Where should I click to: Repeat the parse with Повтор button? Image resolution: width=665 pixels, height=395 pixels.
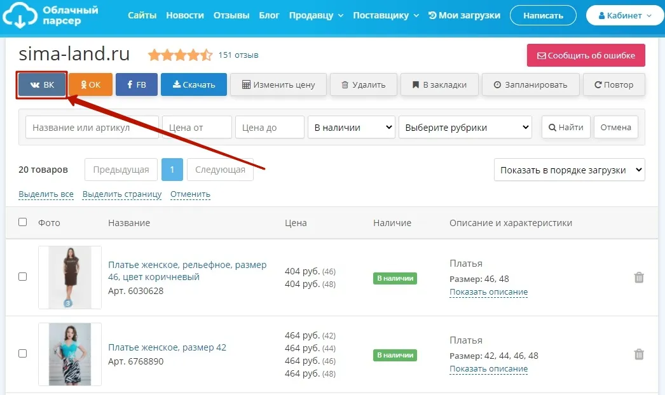614,84
